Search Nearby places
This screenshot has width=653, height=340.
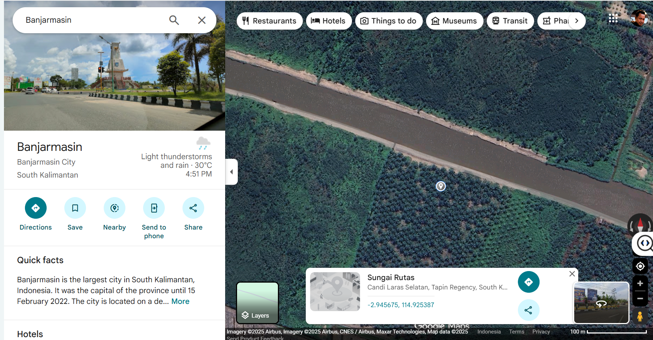coord(114,208)
